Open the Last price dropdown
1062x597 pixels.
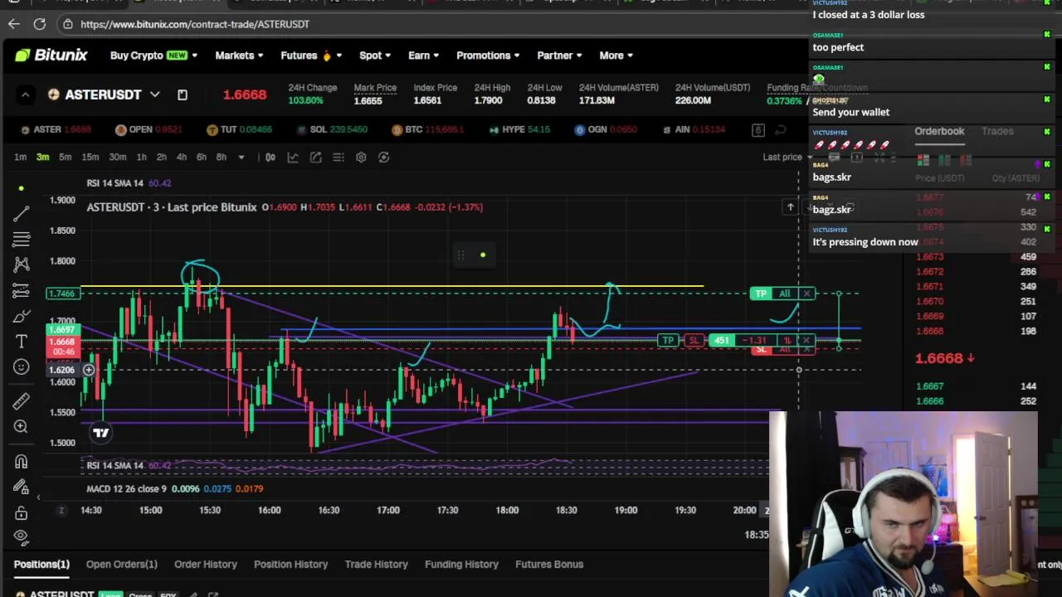[x=787, y=158]
